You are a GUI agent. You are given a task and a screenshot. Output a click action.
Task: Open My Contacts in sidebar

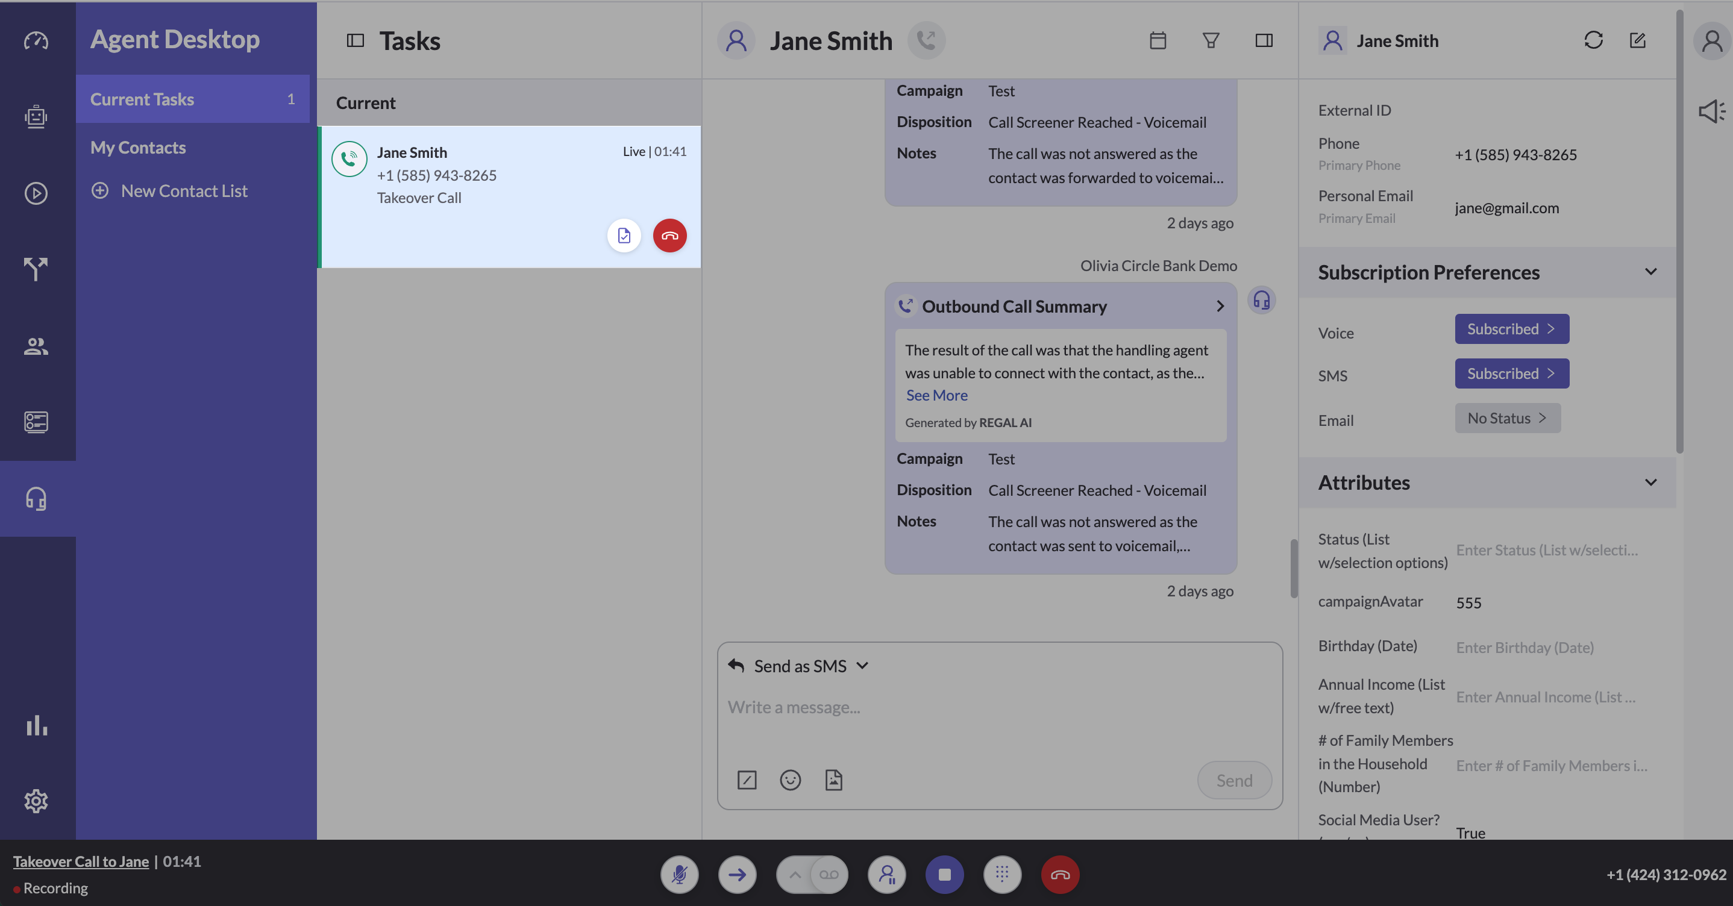138,148
